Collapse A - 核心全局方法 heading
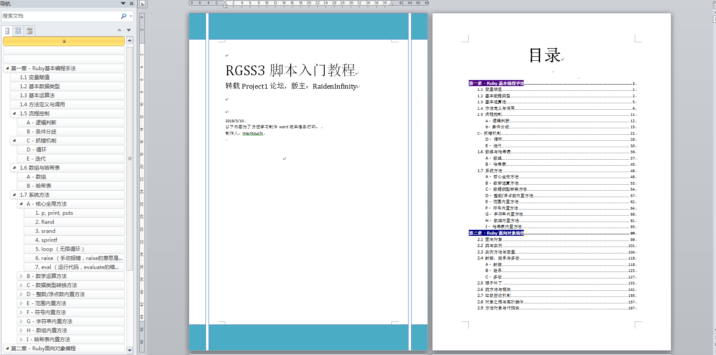 (21, 204)
